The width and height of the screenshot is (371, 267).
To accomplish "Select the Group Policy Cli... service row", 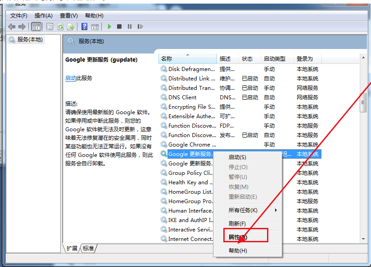I will click(186, 173).
